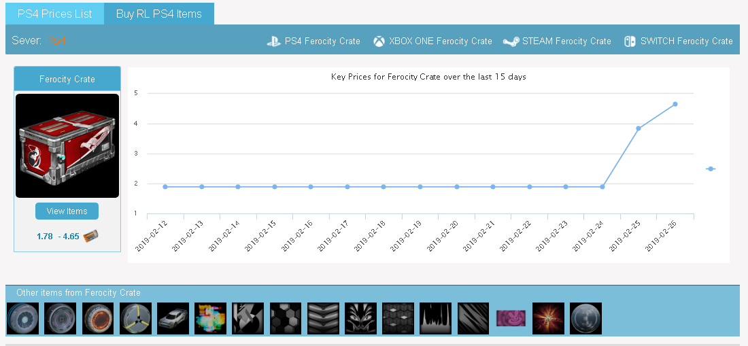Click the 2019-02-24 data point on chart
Screen dimensions: 748x346
[x=602, y=187]
